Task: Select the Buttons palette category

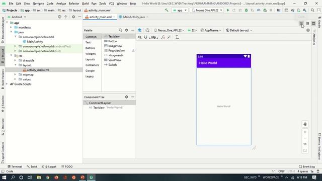Action: 90,48
